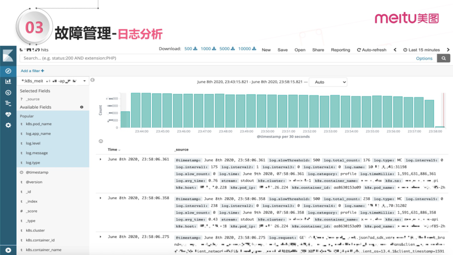The width and height of the screenshot is (453, 255).
Task: Open the Last 15 minutes time picker
Action: (421, 50)
